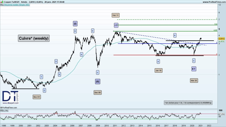Viewport: 226px width, 127px height.
Task: Open the Hebdo timeframe selector
Action: (24, 2)
